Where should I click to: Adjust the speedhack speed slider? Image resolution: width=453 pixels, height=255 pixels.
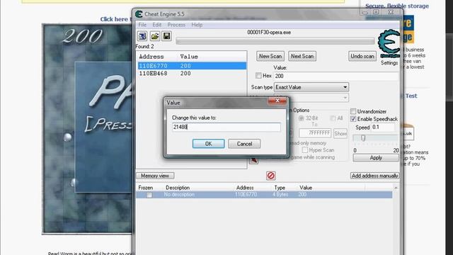point(363,138)
